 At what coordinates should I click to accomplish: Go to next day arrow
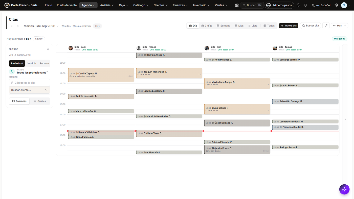pyautogui.click(x=18, y=26)
